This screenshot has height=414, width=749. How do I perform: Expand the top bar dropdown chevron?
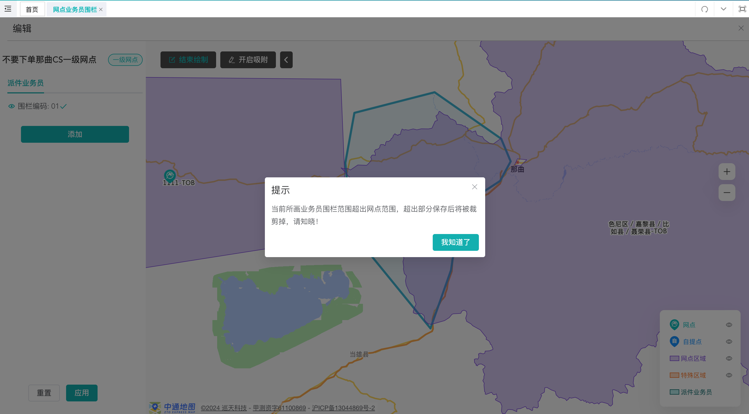point(723,9)
